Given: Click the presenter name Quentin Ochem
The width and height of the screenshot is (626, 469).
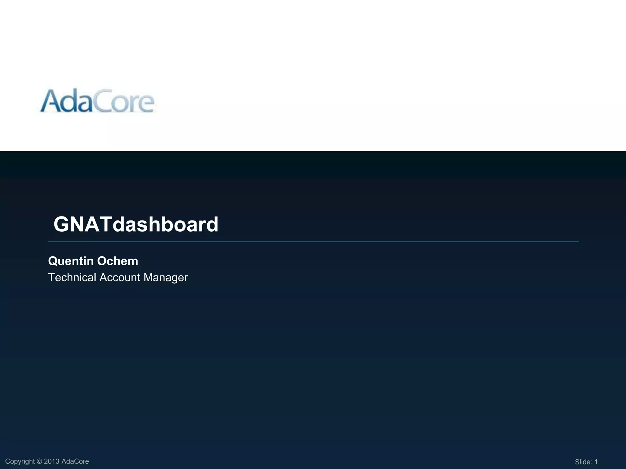Looking at the screenshot, I should [x=93, y=261].
